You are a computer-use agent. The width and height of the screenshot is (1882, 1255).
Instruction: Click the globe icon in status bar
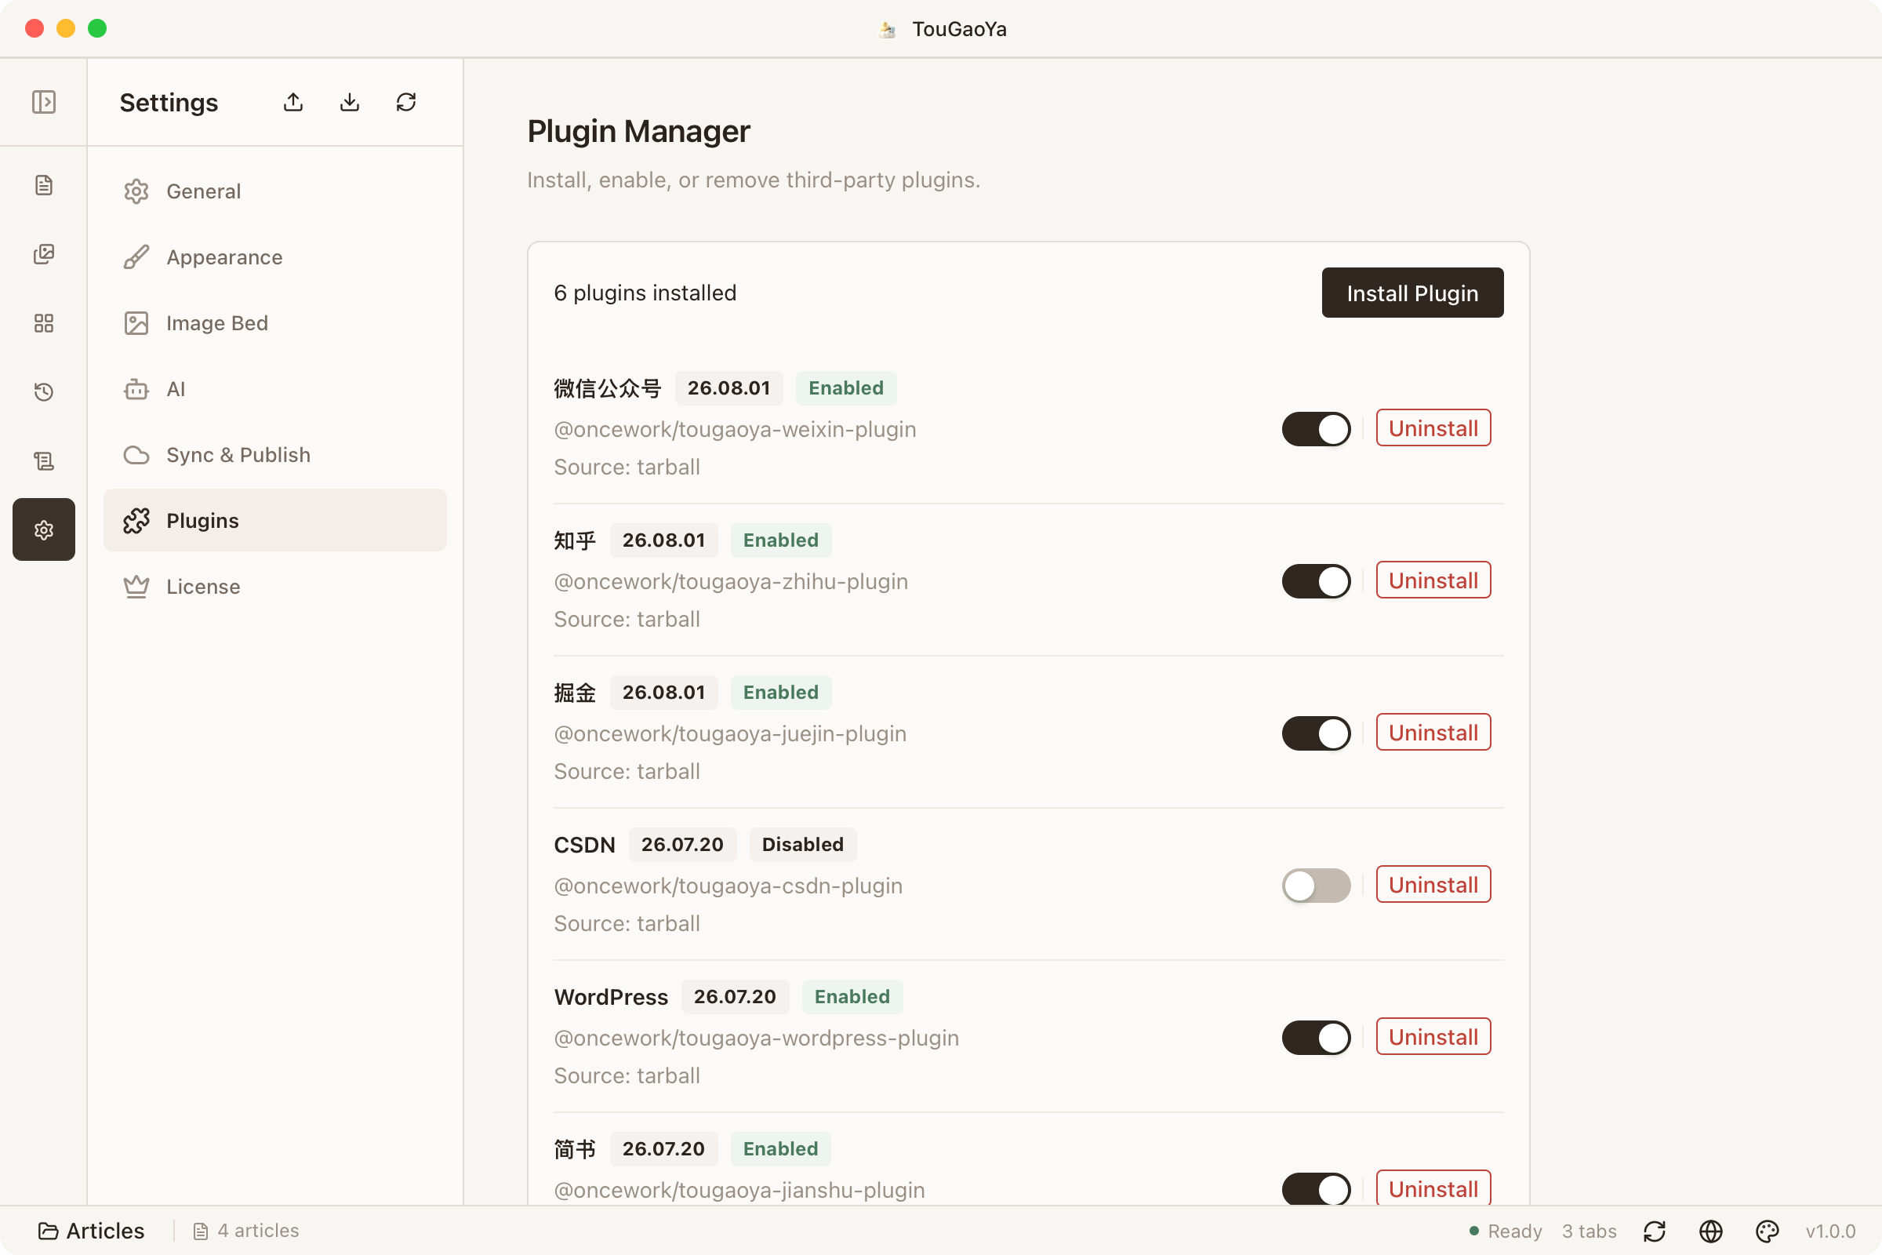(x=1711, y=1231)
